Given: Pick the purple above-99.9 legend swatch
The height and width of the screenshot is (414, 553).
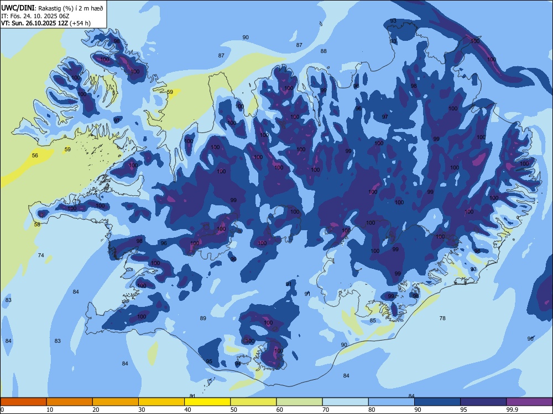Looking at the screenshot, I should (529, 402).
